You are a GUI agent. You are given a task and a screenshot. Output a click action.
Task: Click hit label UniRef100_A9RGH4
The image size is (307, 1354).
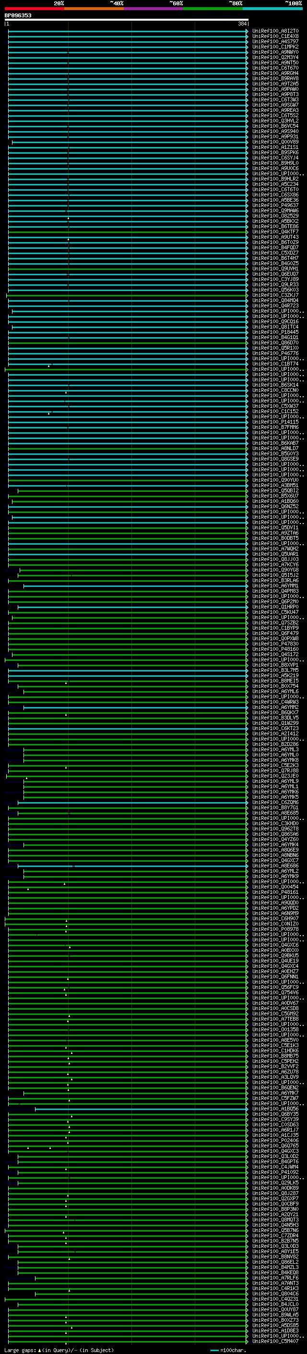coord(275,73)
